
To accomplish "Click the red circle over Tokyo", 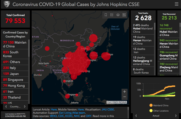I will [x=106, y=56].
